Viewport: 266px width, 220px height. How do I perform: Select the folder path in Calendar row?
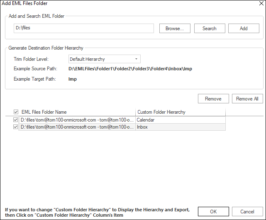coord(77,120)
